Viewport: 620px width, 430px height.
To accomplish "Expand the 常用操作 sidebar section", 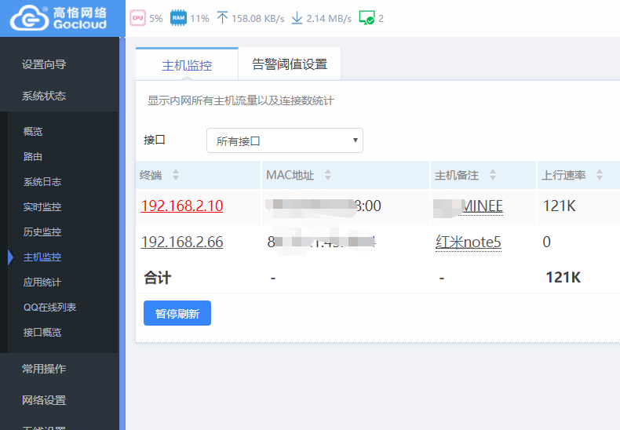I will pyautogui.click(x=44, y=369).
